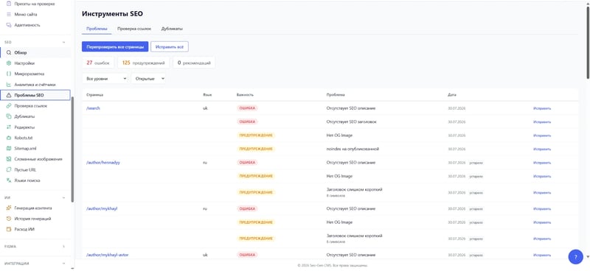Click the Дата column header
The image size is (590, 271).
click(x=452, y=95)
